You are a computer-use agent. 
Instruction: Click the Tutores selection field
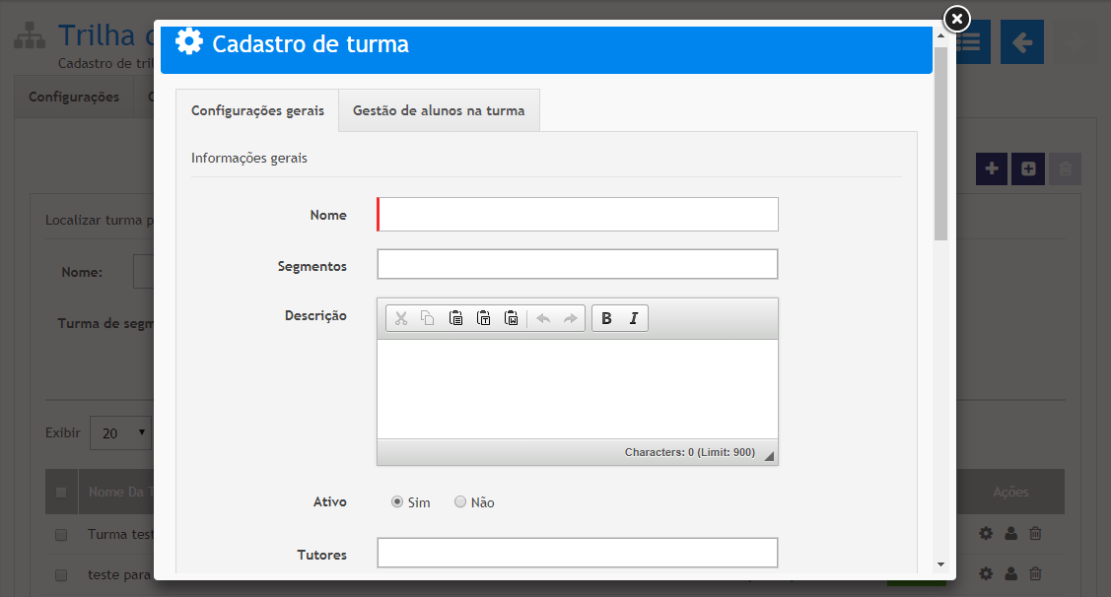[577, 553]
